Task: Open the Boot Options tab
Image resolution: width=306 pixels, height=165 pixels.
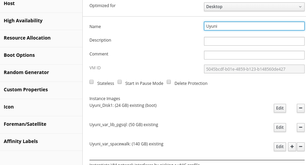Action: 19,55
